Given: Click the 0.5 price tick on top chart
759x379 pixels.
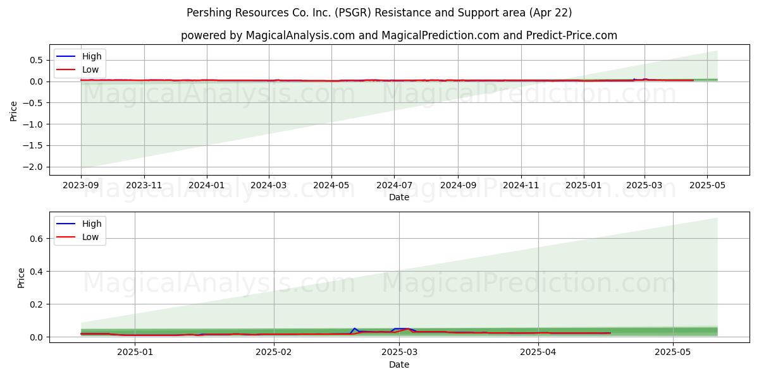Looking at the screenshot, I should (35, 60).
